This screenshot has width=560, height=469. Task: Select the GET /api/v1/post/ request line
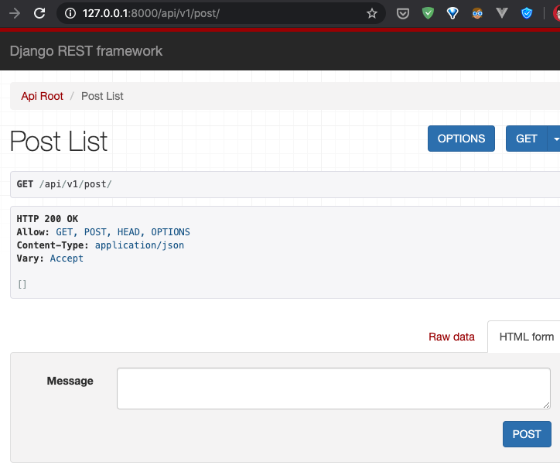point(64,184)
